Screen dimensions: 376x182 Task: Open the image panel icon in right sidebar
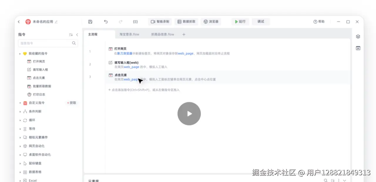pos(358,48)
